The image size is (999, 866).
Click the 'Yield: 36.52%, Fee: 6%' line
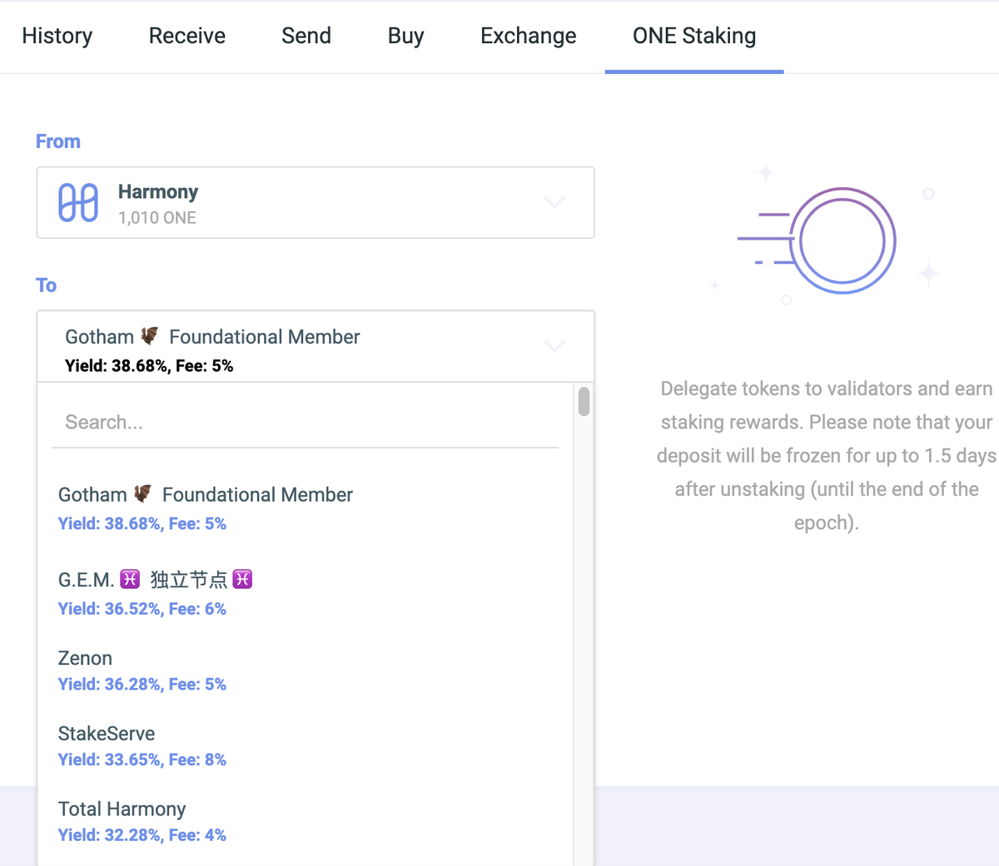click(x=142, y=609)
